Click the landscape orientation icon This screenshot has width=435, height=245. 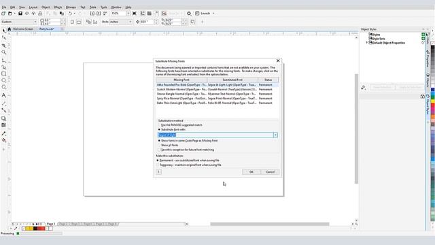[79, 22]
